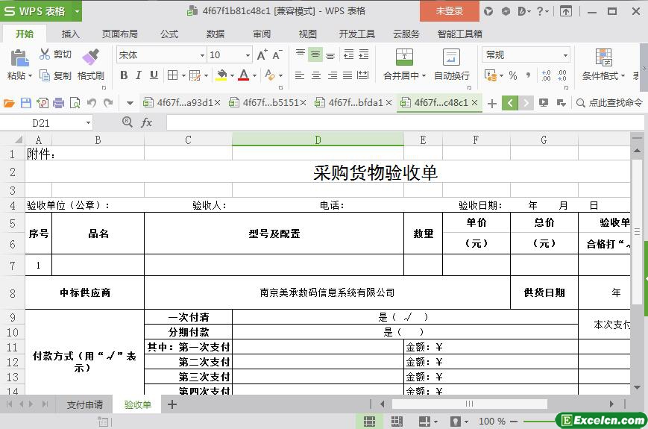Apply Merge and Center to cells
Screen dimensions: 648x429
click(x=403, y=57)
